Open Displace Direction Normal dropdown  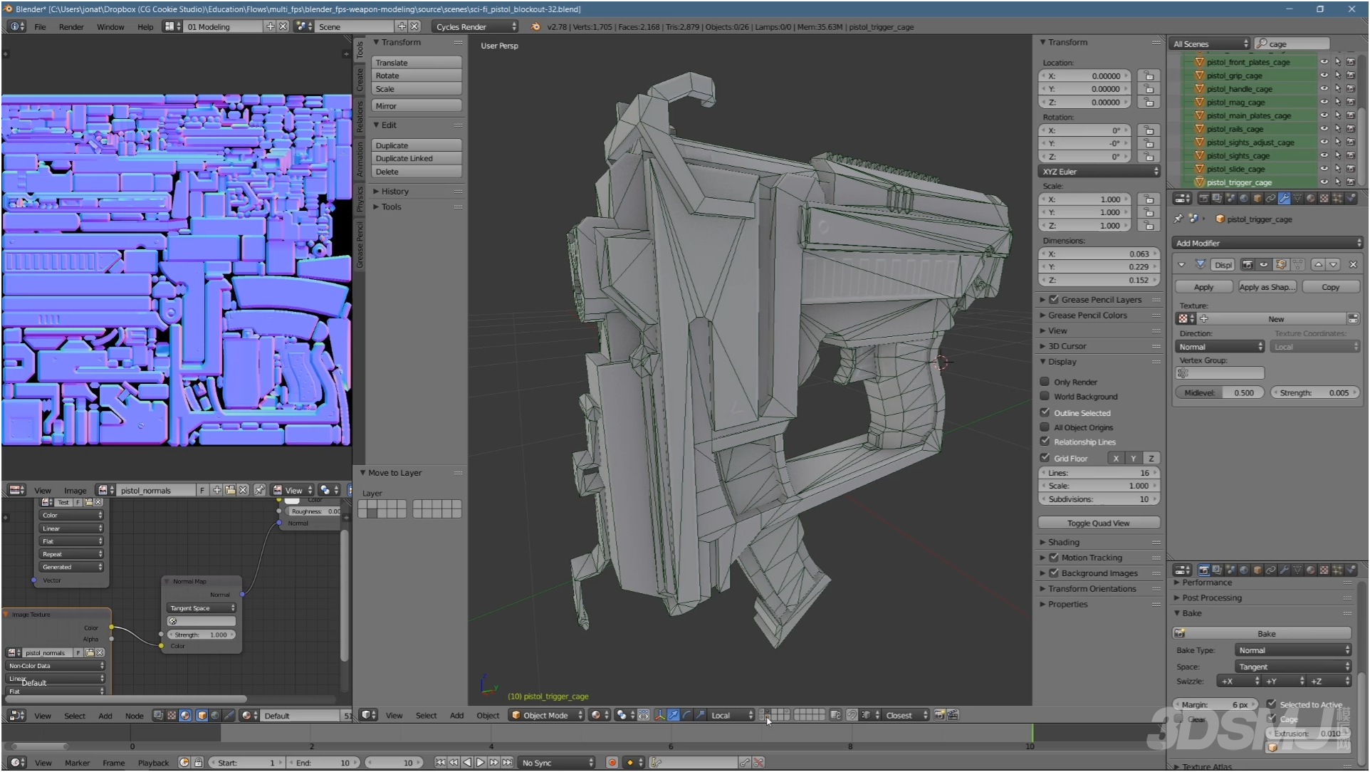(1220, 347)
